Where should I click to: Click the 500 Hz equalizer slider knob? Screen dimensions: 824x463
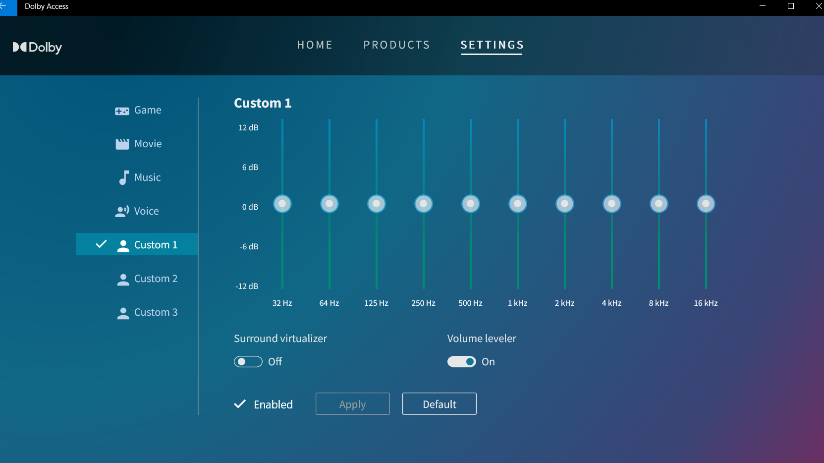tap(471, 204)
